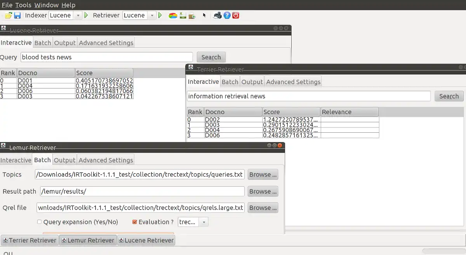The height and width of the screenshot is (255, 466).
Task: Click Score column header in Terrier results
Action: 291,112
